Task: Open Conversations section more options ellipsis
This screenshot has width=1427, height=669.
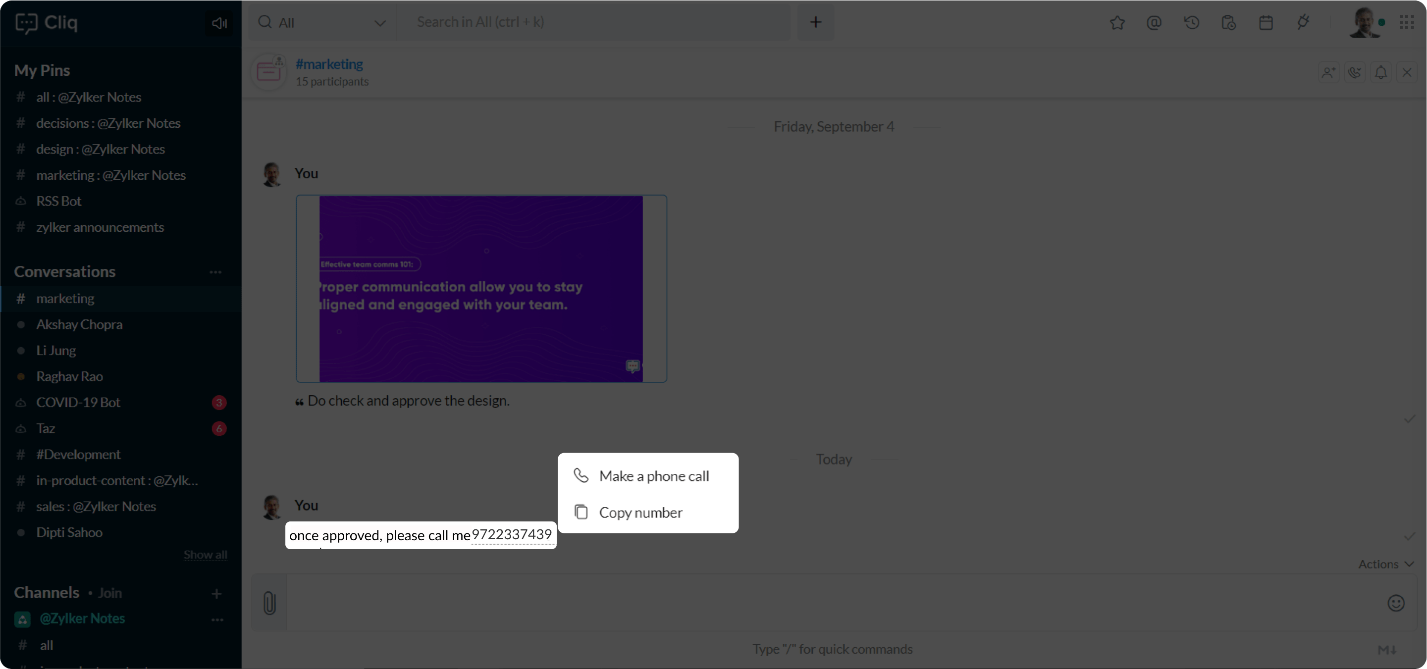Action: click(x=215, y=272)
